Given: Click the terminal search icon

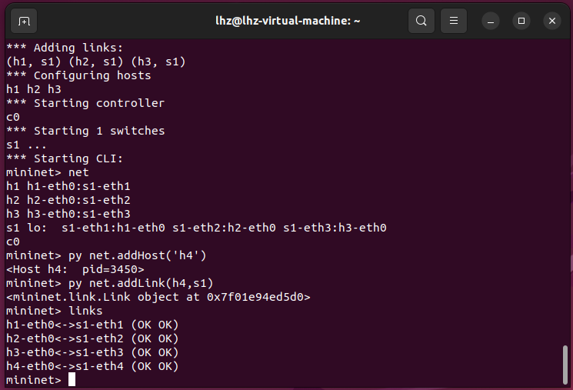Looking at the screenshot, I should (421, 21).
